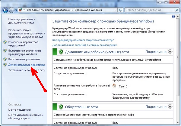The image size is (181, 126).
Task: Click the scrollbar down arrow
Action: 178,123
